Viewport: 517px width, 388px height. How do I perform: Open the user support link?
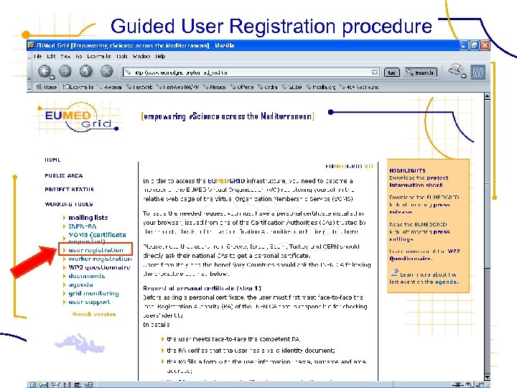pos(89,302)
